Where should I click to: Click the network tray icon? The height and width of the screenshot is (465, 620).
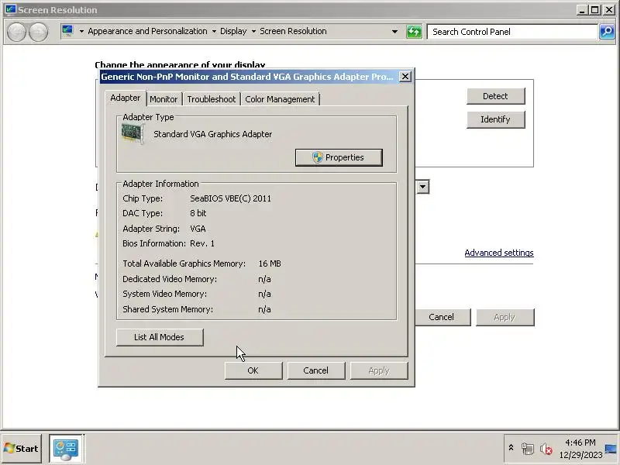tap(528, 449)
